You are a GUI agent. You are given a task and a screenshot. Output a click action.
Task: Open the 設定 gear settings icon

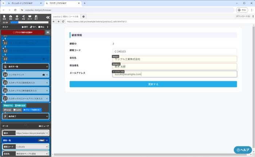[x=17, y=17]
